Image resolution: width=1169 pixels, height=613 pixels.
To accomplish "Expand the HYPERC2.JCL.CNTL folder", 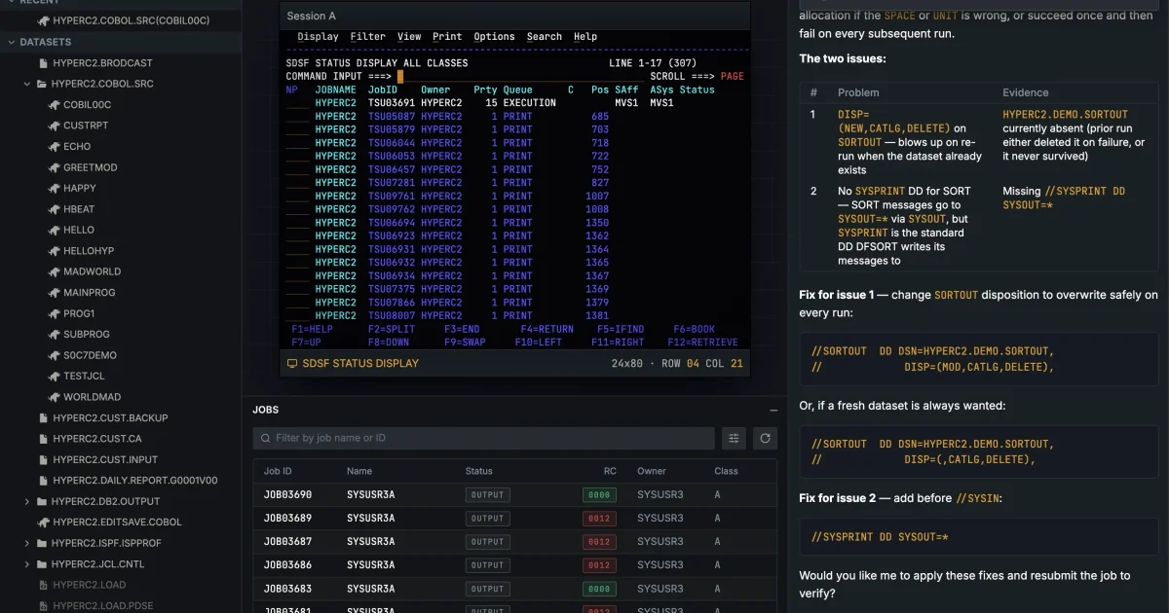I will (x=27, y=563).
